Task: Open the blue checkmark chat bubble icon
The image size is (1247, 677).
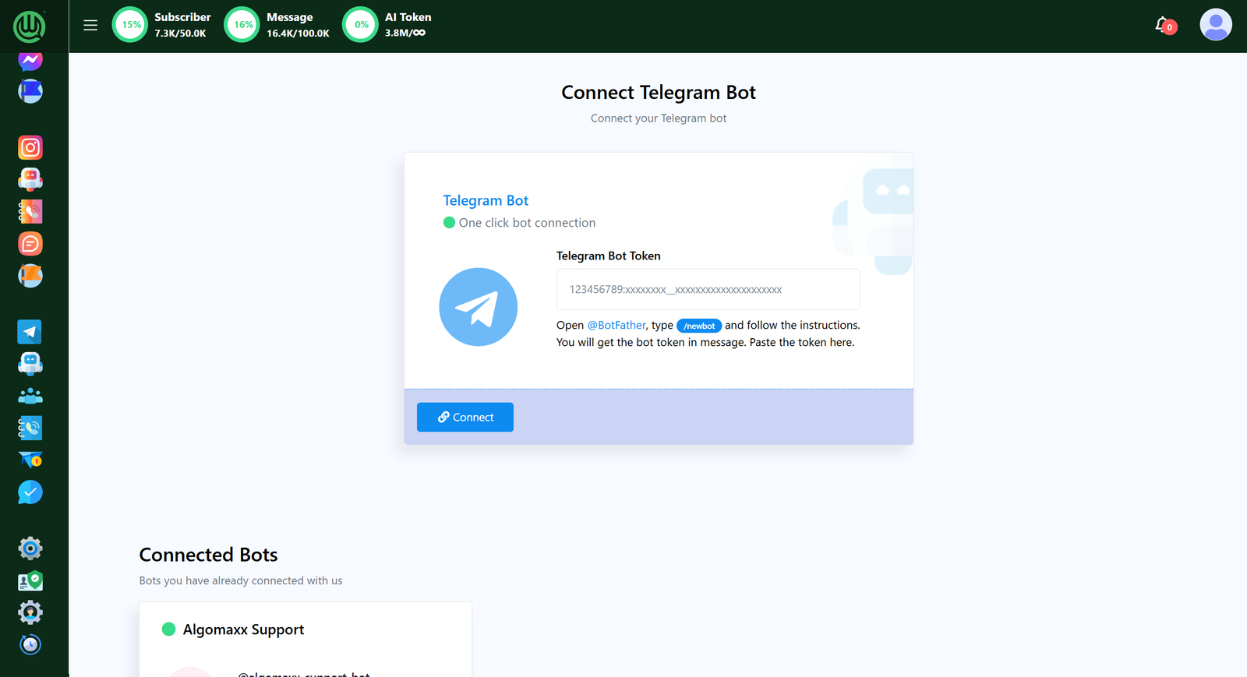Action: 30,492
